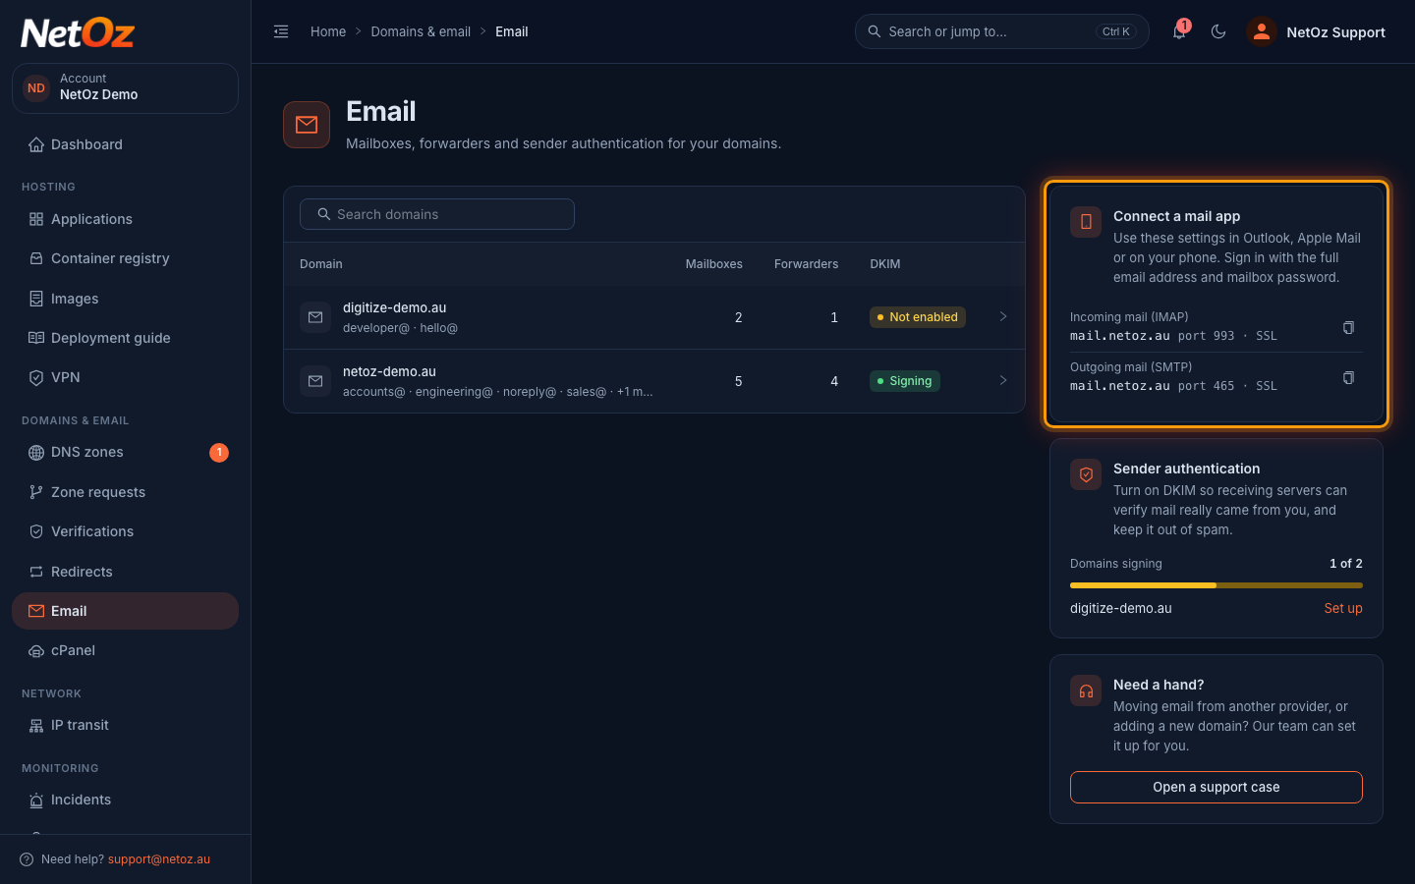Image resolution: width=1415 pixels, height=884 pixels.
Task: Open VPN in the sidebar
Action: click(x=125, y=377)
